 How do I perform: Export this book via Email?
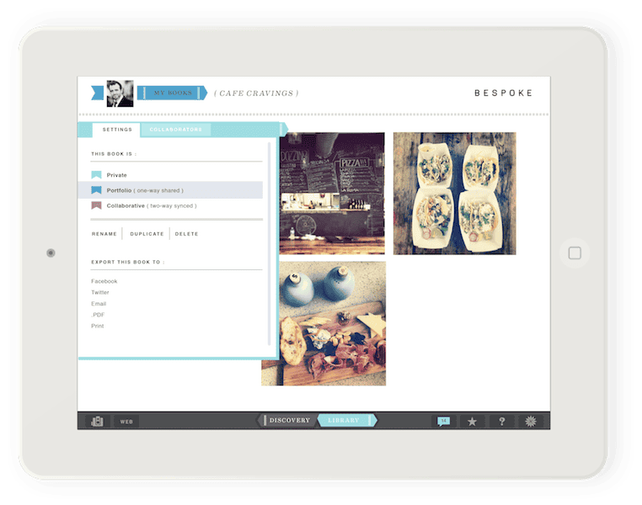pyautogui.click(x=99, y=304)
